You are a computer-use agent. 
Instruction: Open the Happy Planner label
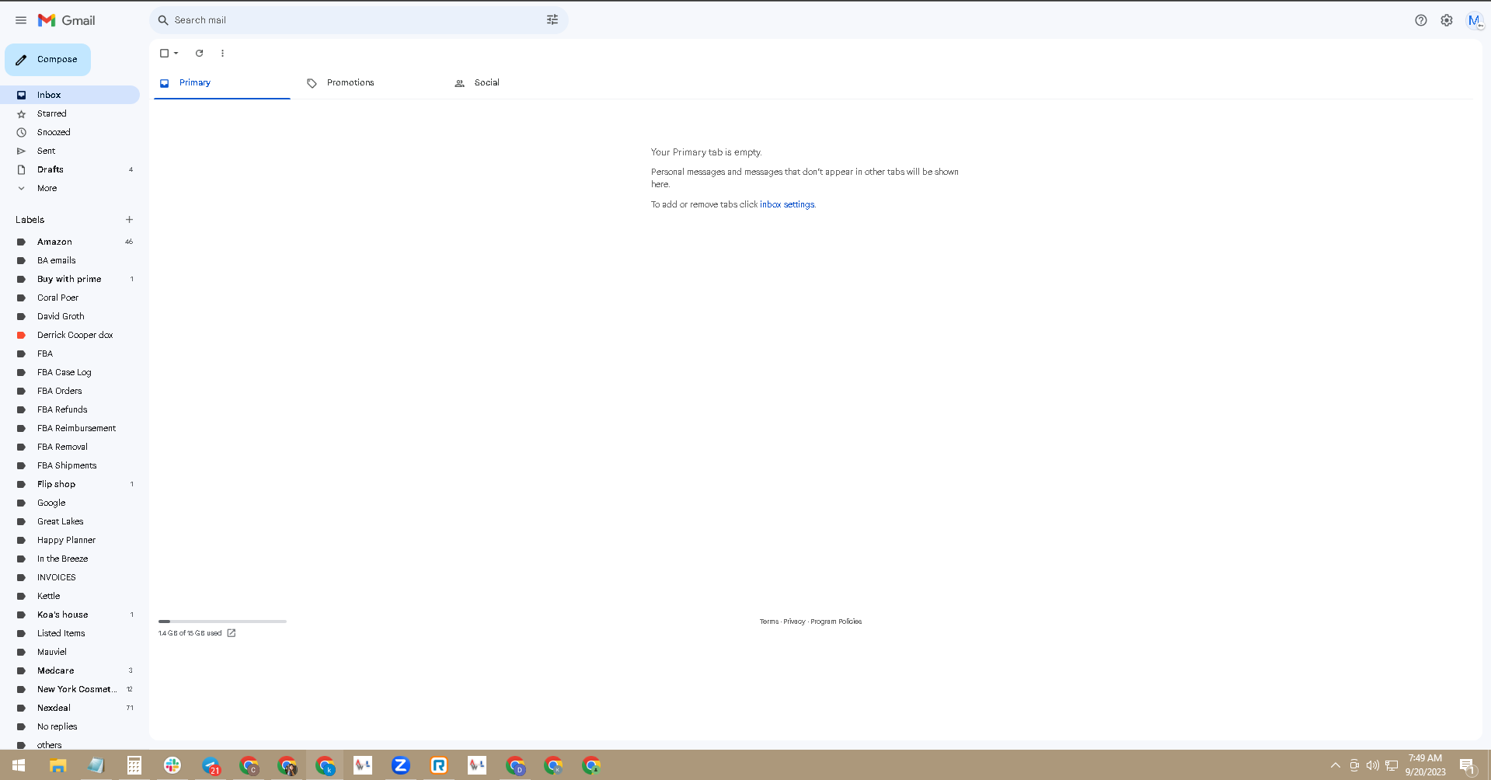[70, 540]
